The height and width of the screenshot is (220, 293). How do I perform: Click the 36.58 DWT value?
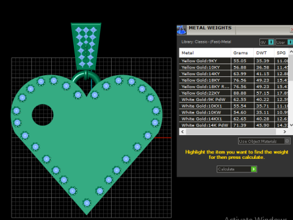click(x=262, y=67)
